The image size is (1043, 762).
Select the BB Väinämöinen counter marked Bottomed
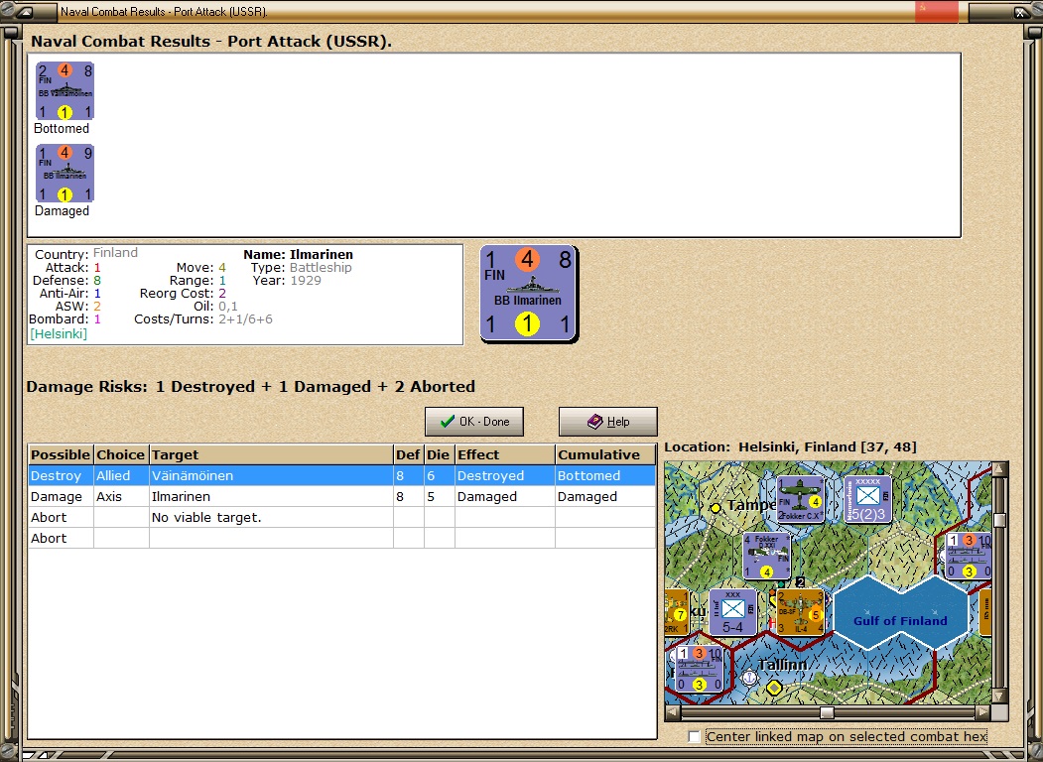[65, 90]
